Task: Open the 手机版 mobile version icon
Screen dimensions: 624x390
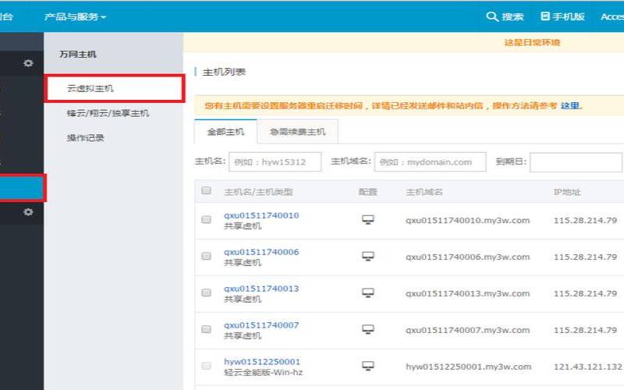Action: pos(545,16)
